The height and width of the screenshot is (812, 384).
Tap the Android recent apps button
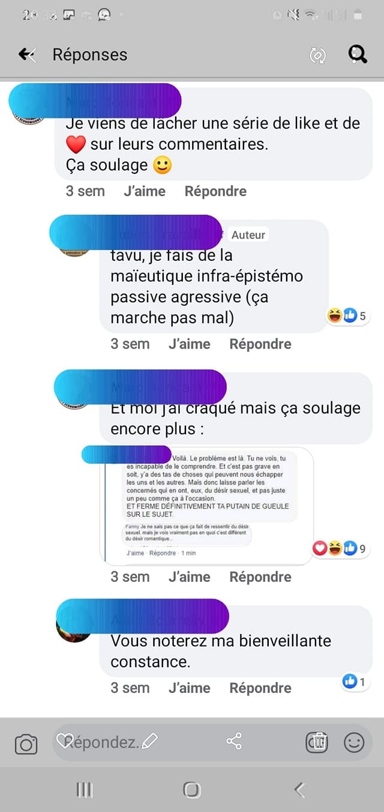pyautogui.click(x=85, y=790)
